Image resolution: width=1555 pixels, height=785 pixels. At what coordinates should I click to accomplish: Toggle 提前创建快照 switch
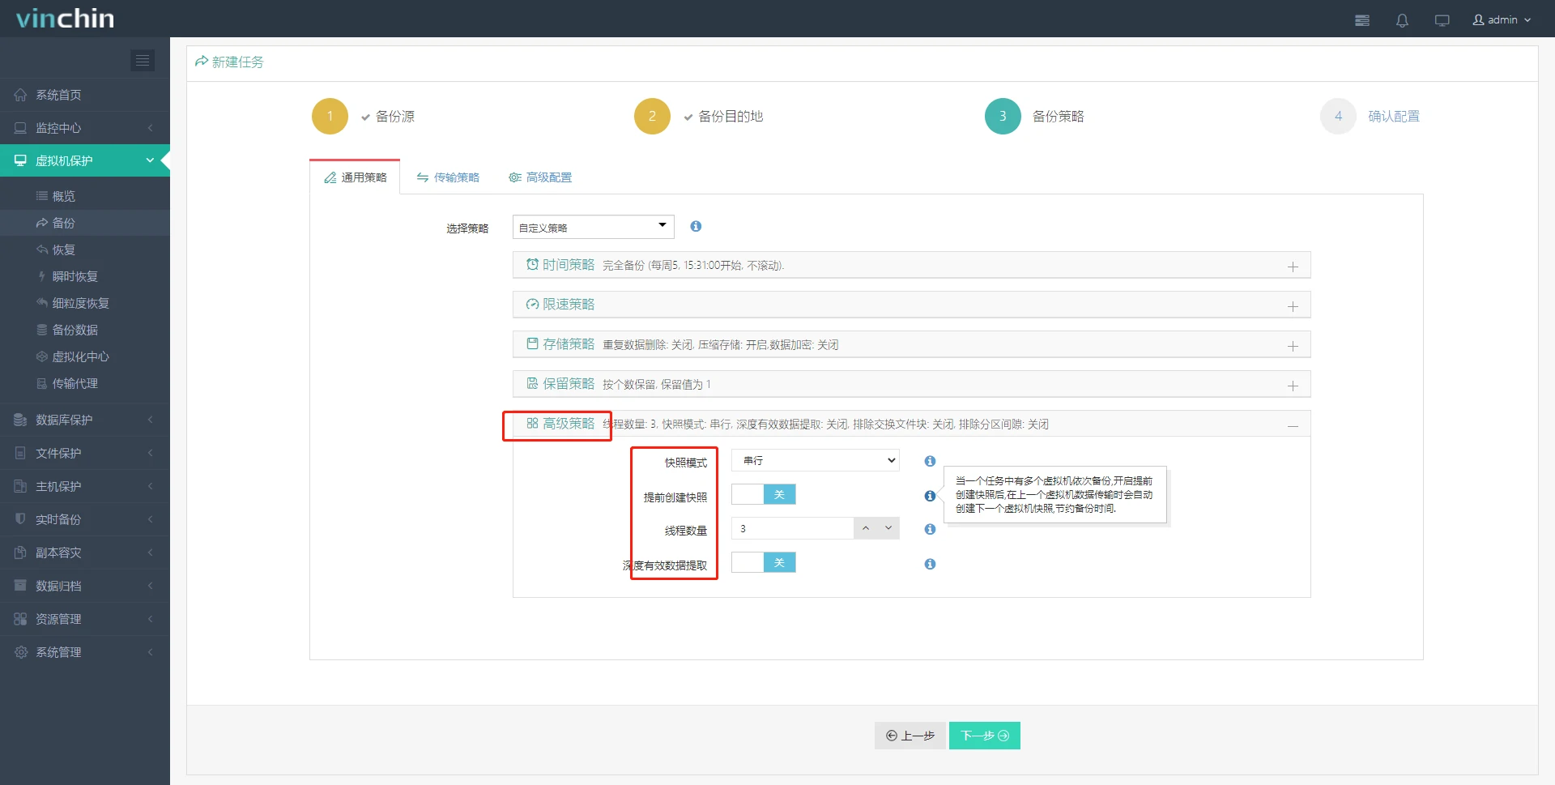(x=764, y=494)
